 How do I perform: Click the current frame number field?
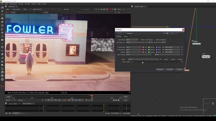click(x=64, y=100)
